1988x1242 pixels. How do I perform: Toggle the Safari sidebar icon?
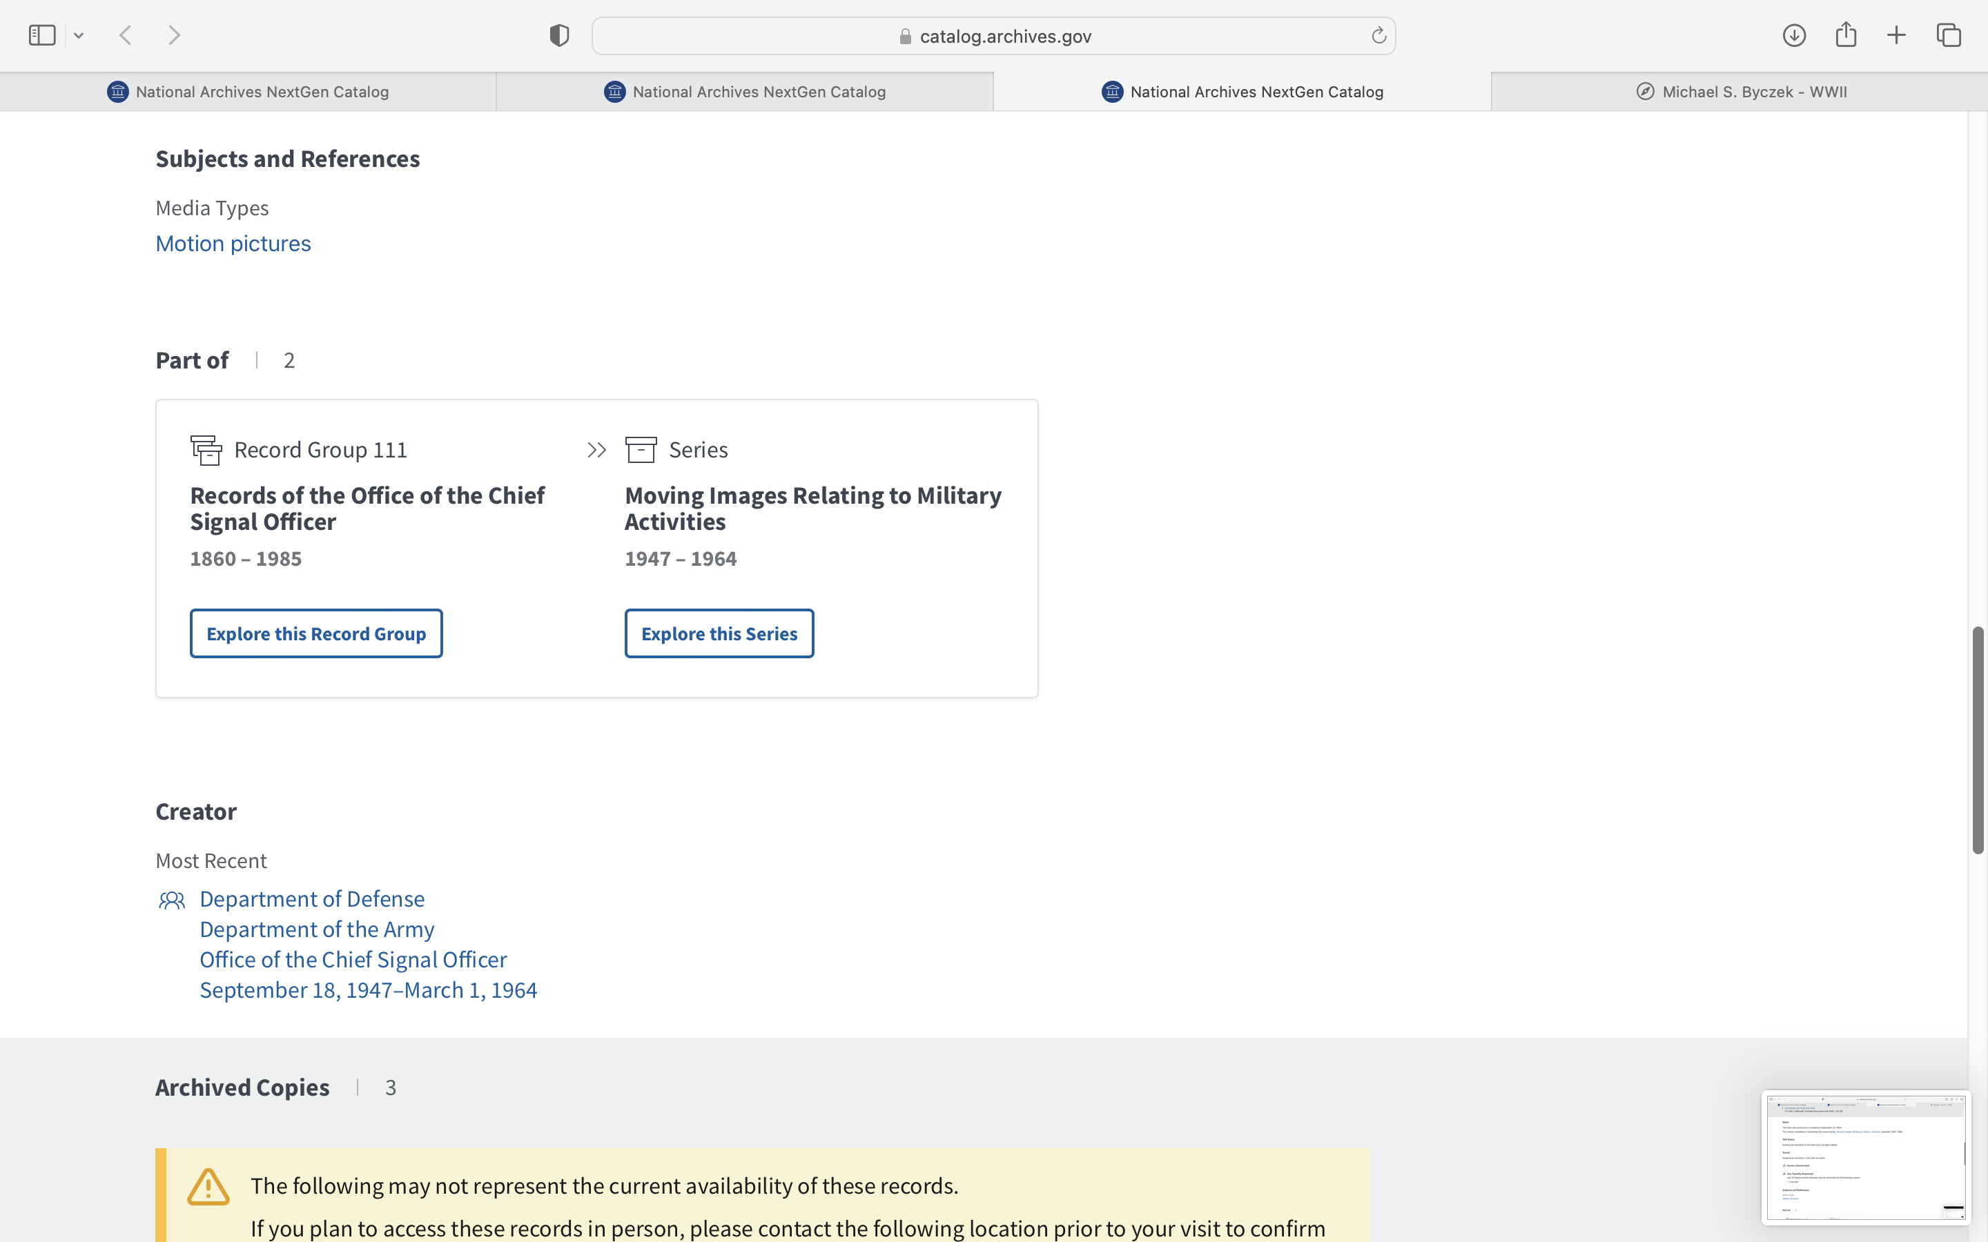(x=42, y=35)
